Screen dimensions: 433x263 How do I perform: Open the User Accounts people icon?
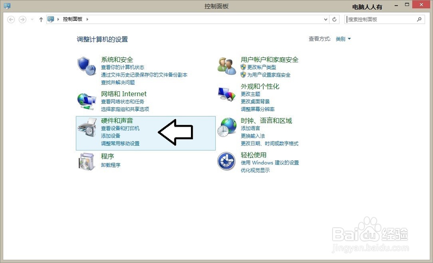pyautogui.click(x=226, y=66)
